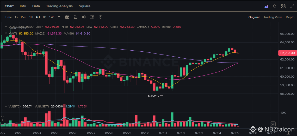297x136 pixels.
Task: Select the 4H interval
Action: pos(38,17)
